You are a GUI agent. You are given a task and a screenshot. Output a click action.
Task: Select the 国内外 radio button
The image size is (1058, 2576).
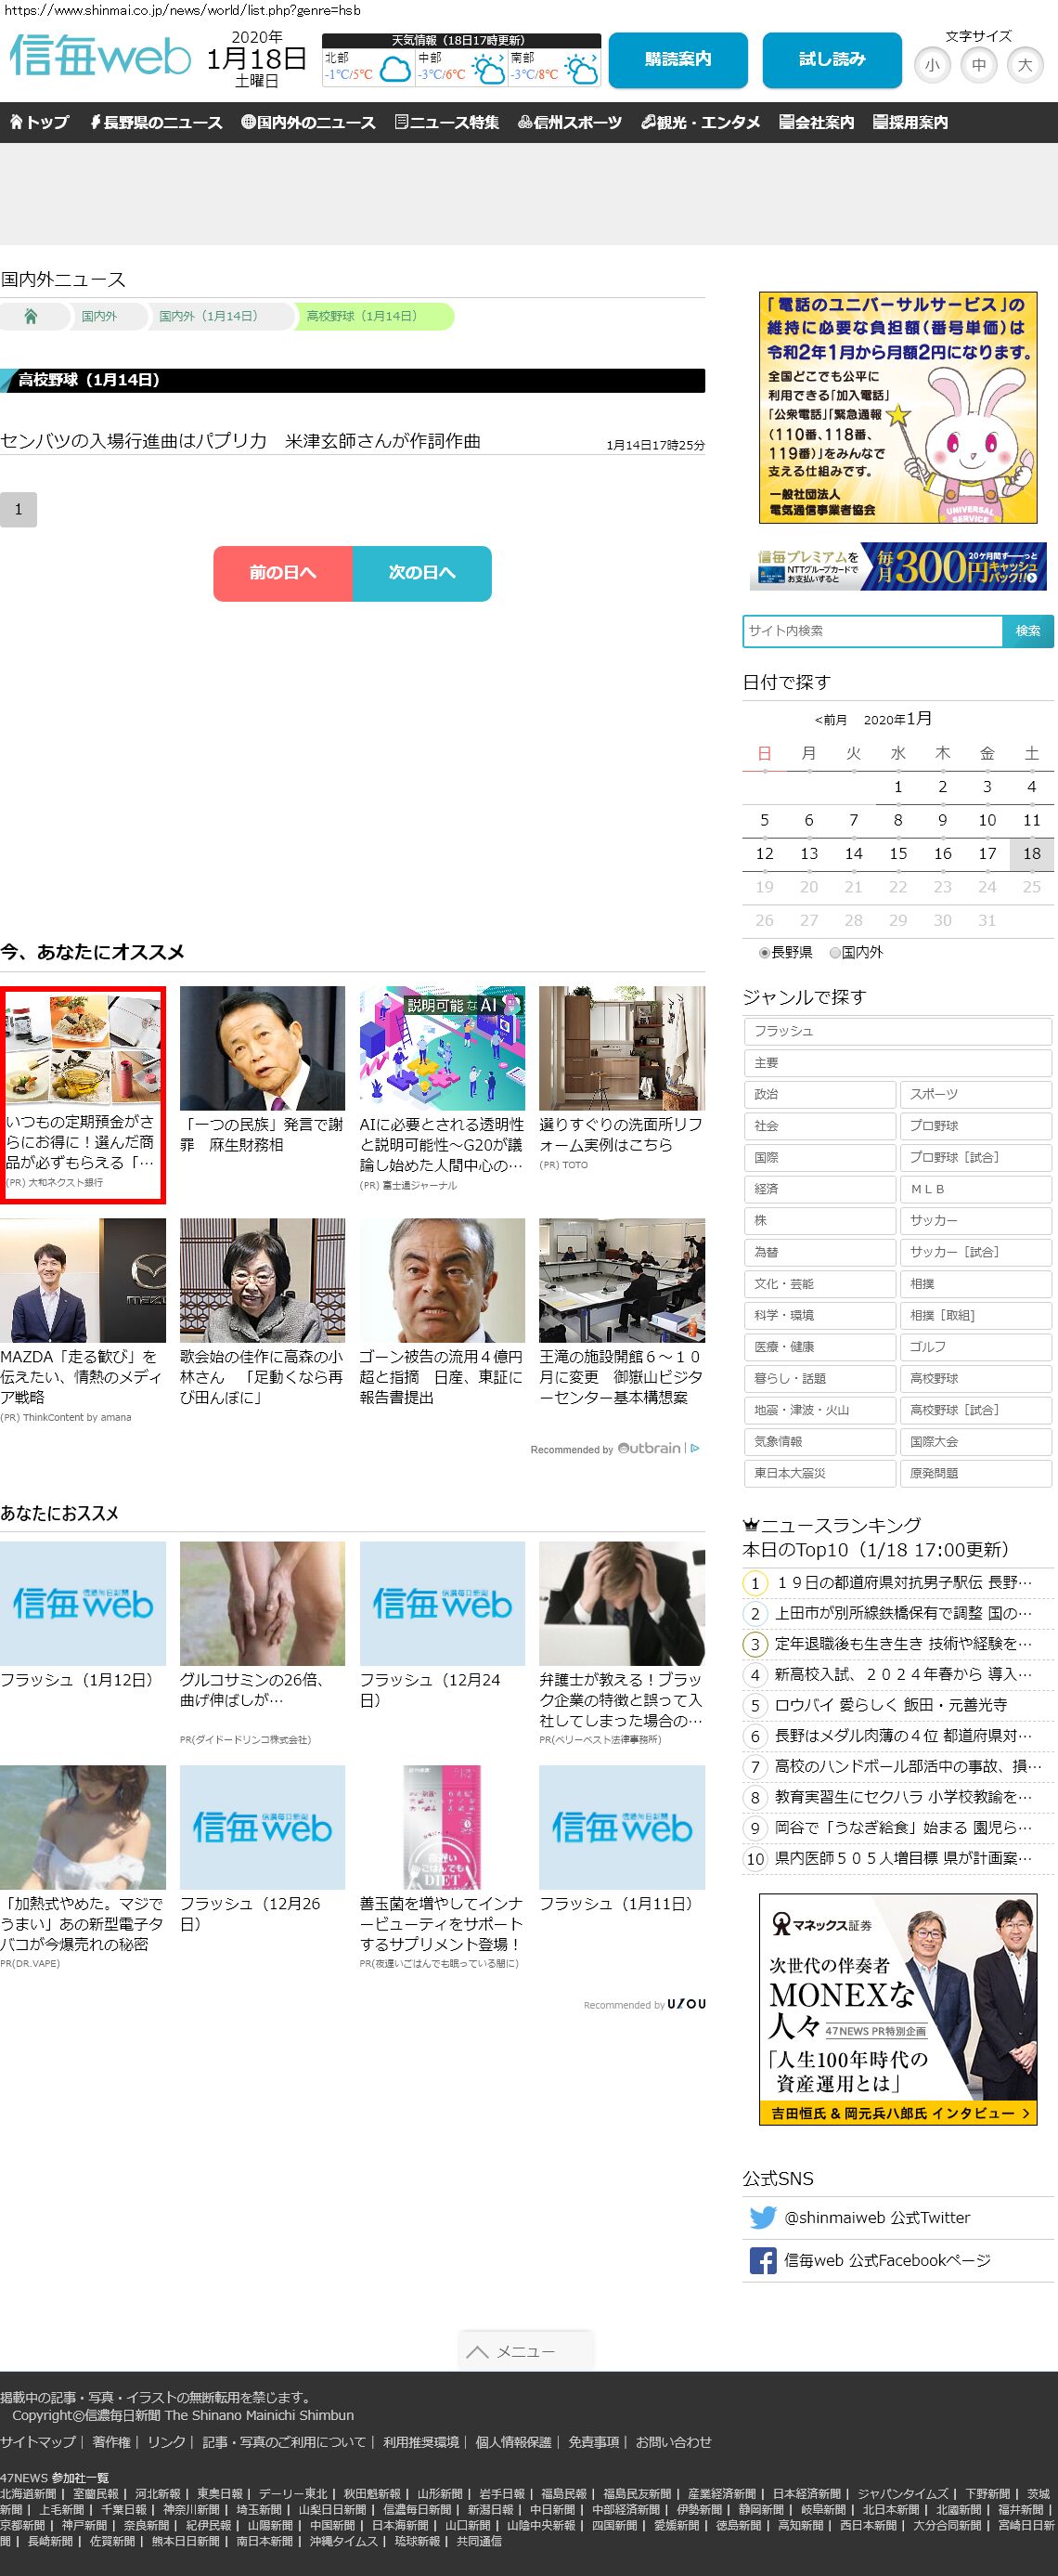tap(835, 953)
